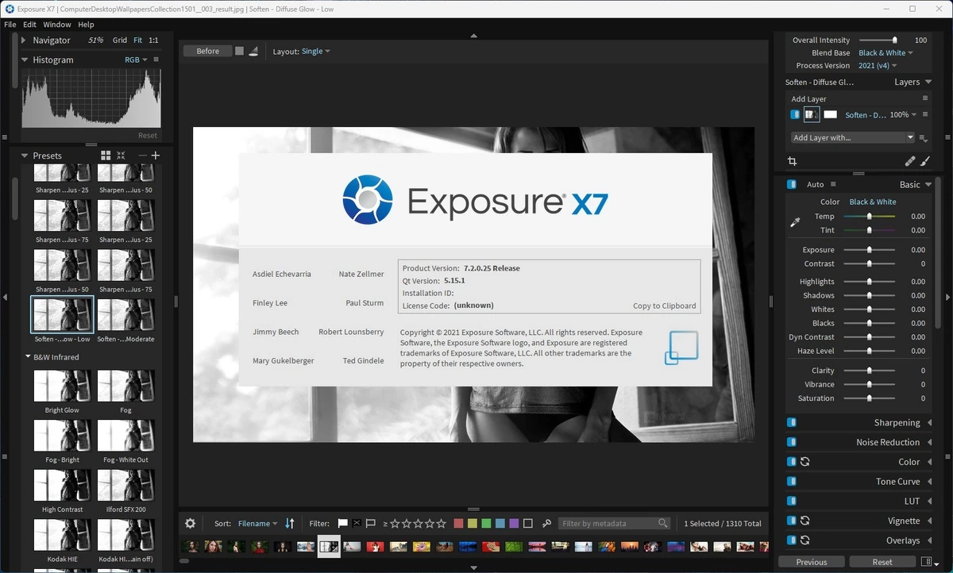The width and height of the screenshot is (953, 573).
Task: Filter by rejected black flag
Action: click(357, 523)
